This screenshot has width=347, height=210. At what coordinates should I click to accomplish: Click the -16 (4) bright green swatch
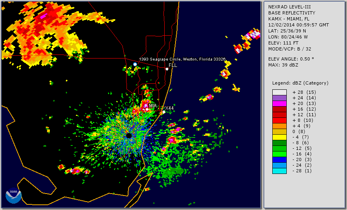tap(280, 154)
